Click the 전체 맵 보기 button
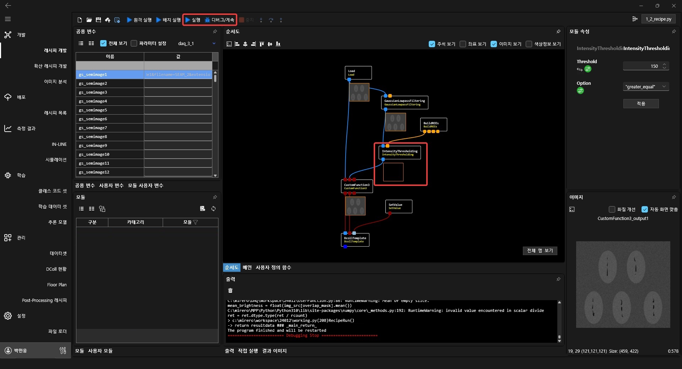Viewport: 682px width, 369px height. click(540, 250)
